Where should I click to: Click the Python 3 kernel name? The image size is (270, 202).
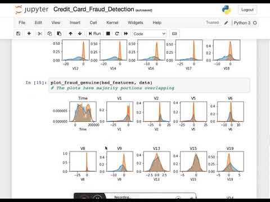(x=242, y=23)
